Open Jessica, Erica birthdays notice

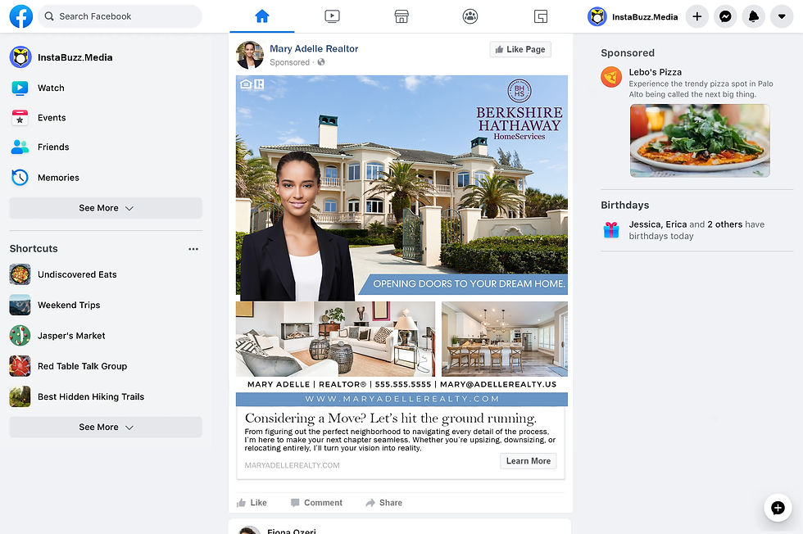696,230
